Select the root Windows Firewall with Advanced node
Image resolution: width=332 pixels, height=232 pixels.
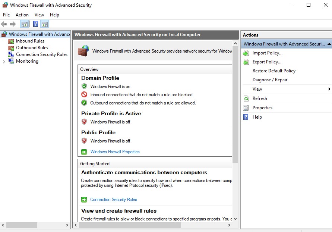pos(39,34)
